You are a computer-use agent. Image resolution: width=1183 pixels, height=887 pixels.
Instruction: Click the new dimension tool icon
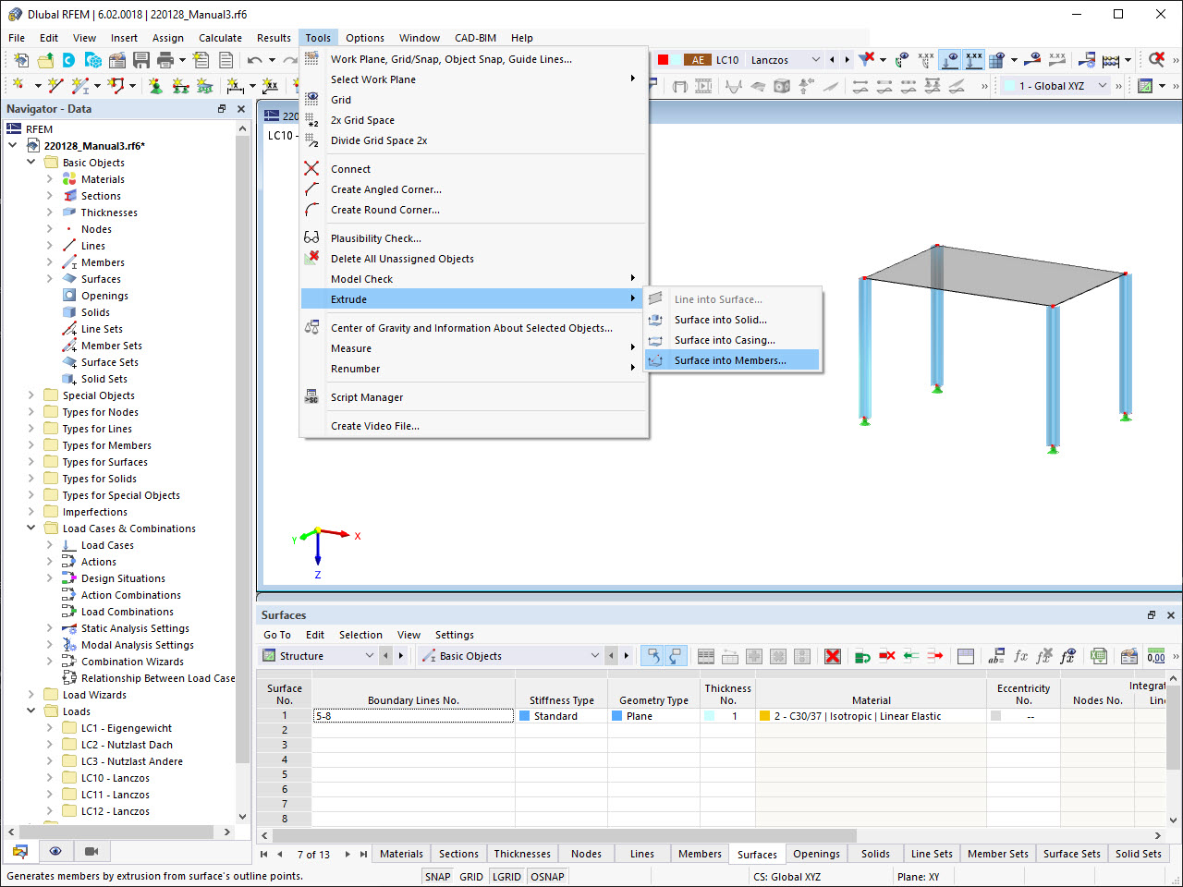[x=236, y=86]
